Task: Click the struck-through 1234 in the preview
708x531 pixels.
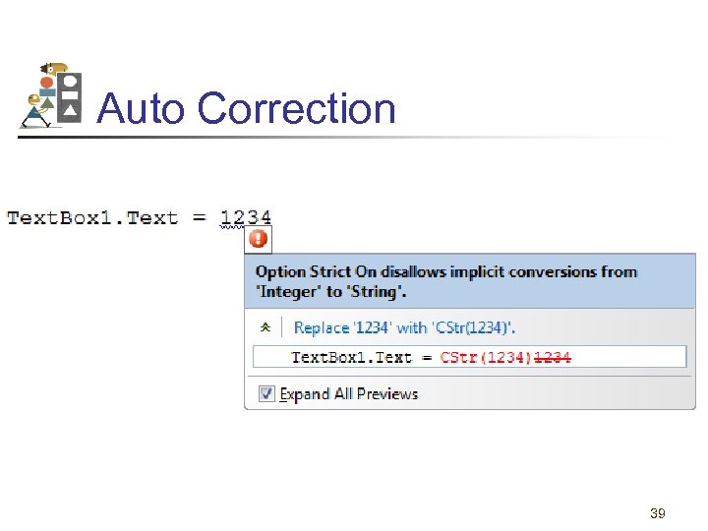Action: [552, 357]
